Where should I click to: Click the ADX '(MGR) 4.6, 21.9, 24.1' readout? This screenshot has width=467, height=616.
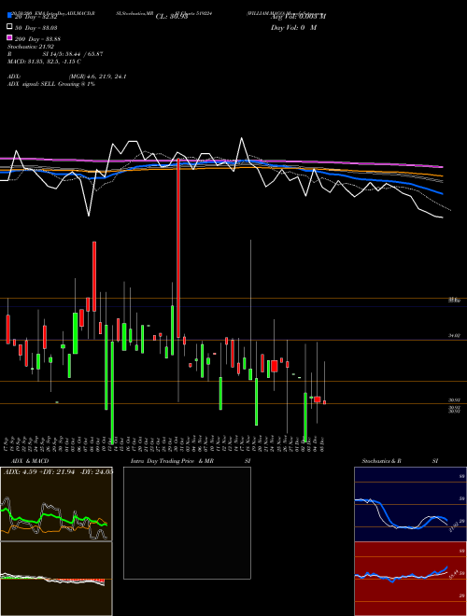point(97,77)
